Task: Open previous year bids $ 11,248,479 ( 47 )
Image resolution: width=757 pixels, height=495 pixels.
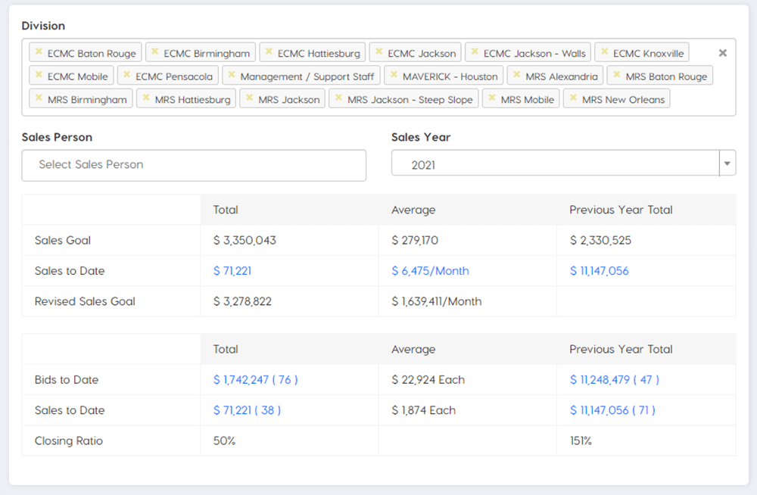Action: 614,380
